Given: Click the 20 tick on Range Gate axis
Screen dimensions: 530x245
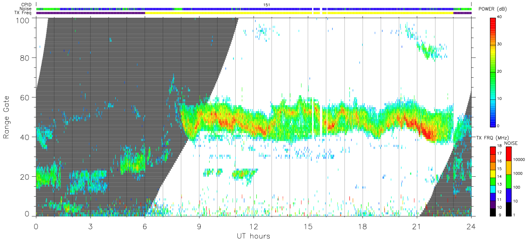Looking at the screenshot, I should 25,177.
